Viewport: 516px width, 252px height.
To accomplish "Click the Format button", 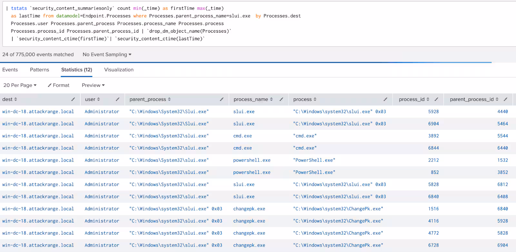I will pos(58,85).
